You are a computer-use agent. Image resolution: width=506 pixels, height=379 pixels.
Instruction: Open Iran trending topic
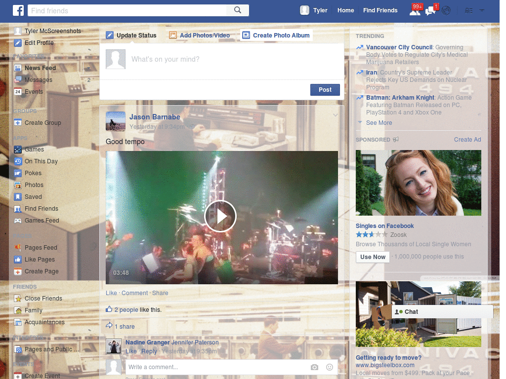click(372, 73)
